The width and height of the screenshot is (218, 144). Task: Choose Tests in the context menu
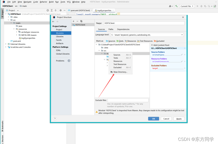[x=120, y=58]
